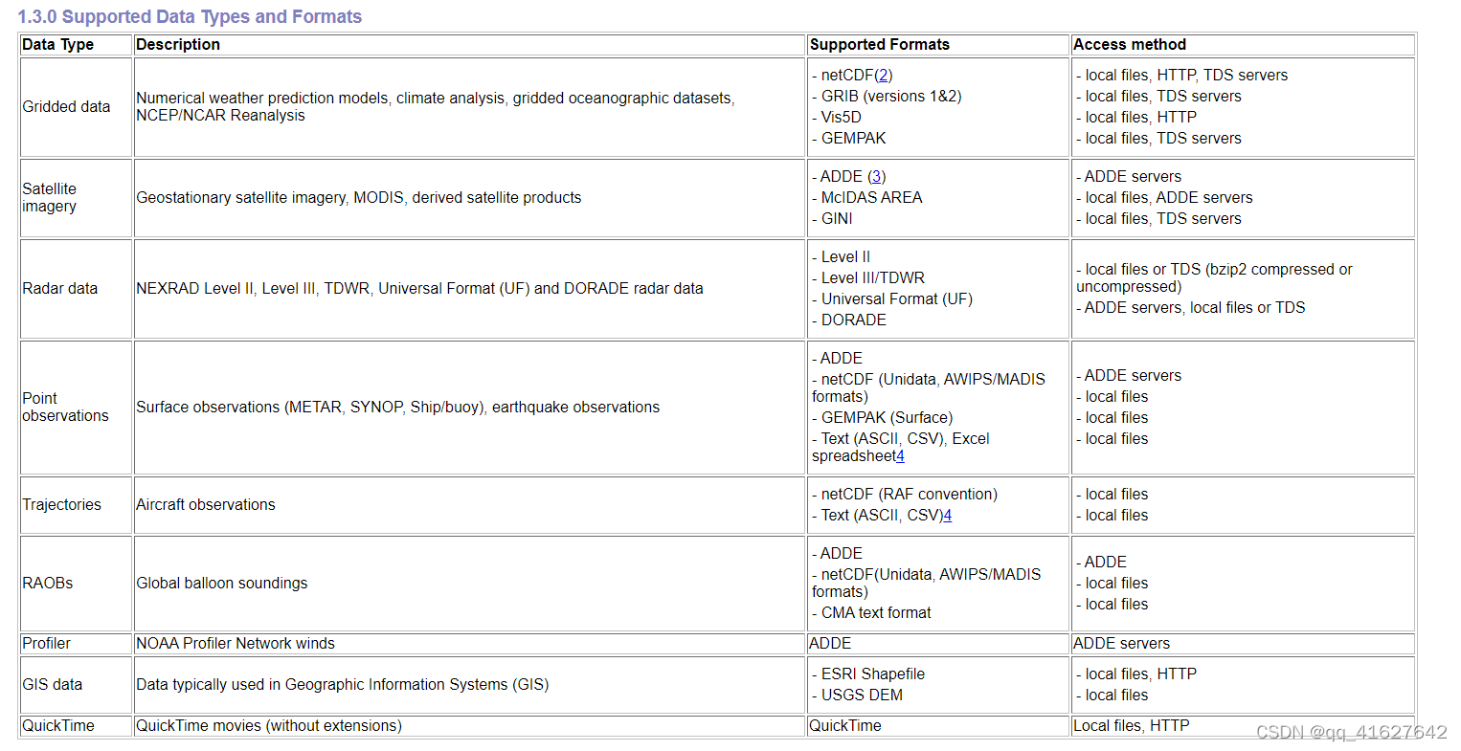Click '- ADDE' access entry in RAOBs row

tap(1101, 562)
